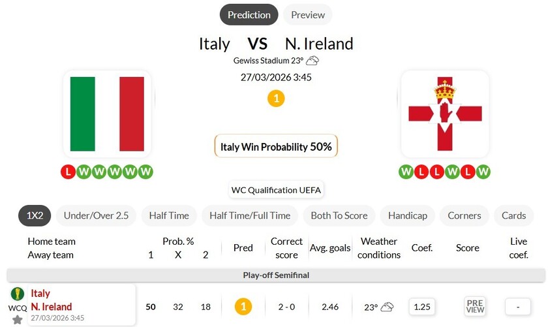Click the Northern Ireland flag image

click(x=444, y=114)
